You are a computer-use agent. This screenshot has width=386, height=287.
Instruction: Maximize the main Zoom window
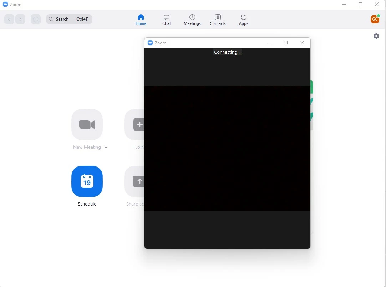tap(360, 4)
